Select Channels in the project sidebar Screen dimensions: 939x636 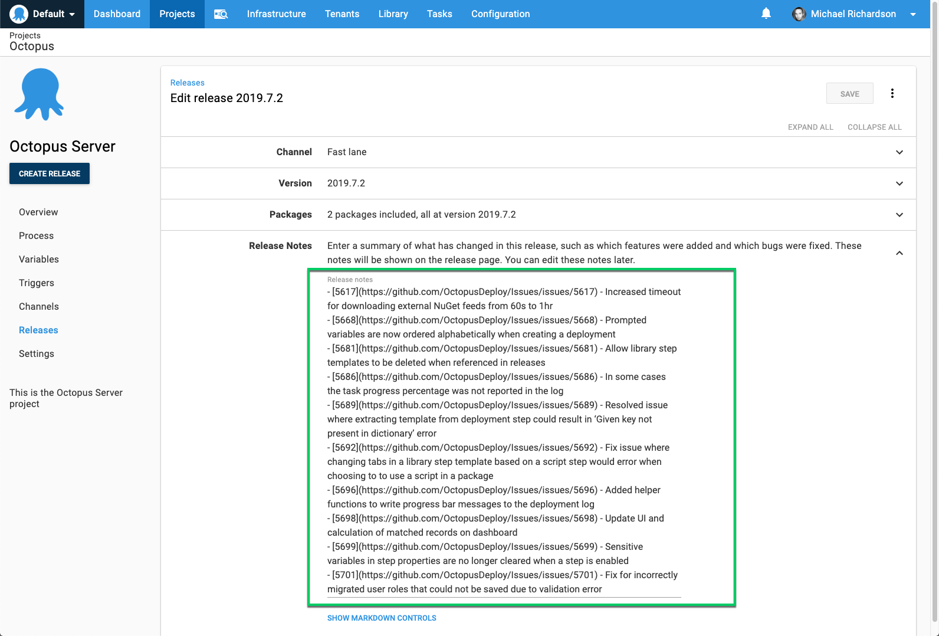(39, 306)
